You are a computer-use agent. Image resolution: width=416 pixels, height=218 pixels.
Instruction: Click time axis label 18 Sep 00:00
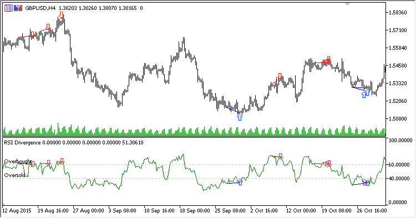click(x=195, y=211)
